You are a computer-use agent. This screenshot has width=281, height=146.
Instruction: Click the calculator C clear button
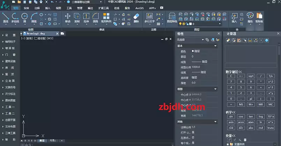pyautogui.click(x=231, y=76)
